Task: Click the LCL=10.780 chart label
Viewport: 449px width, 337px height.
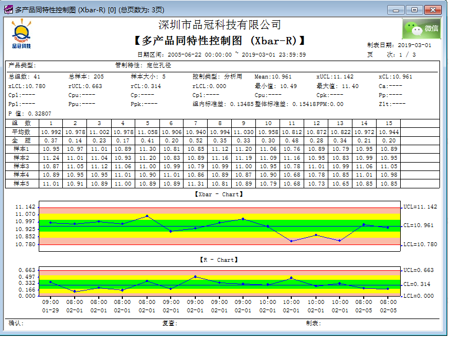Action: (x=420, y=244)
